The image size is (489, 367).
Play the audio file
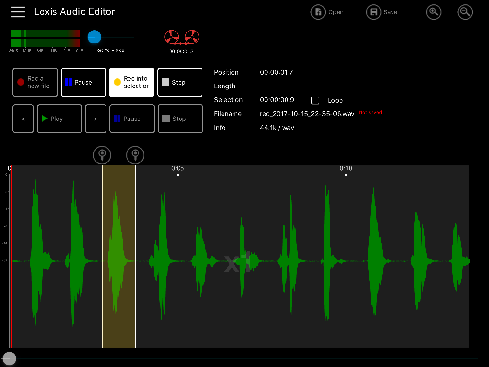coord(59,119)
